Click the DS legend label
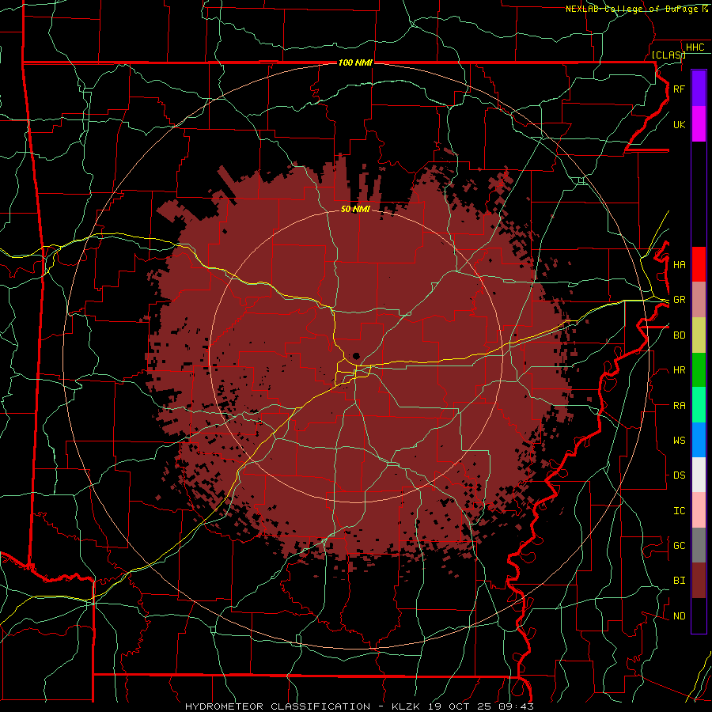This screenshot has width=712, height=712. click(679, 475)
